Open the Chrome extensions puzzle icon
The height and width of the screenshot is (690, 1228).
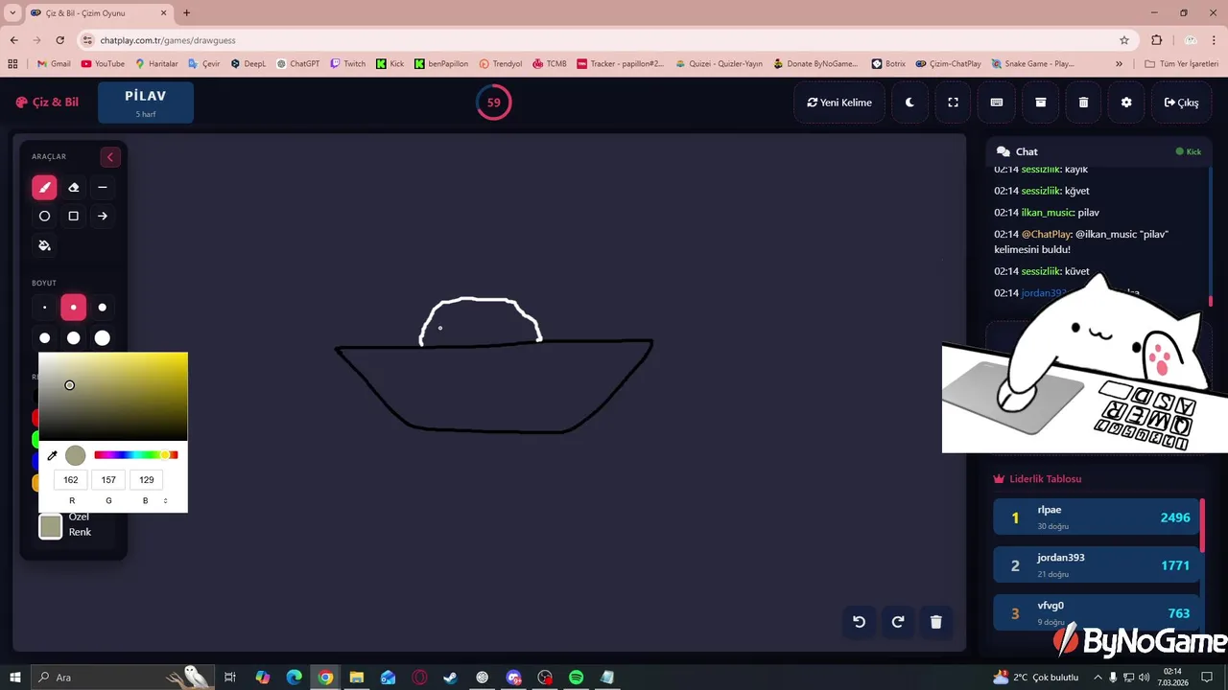click(1156, 40)
